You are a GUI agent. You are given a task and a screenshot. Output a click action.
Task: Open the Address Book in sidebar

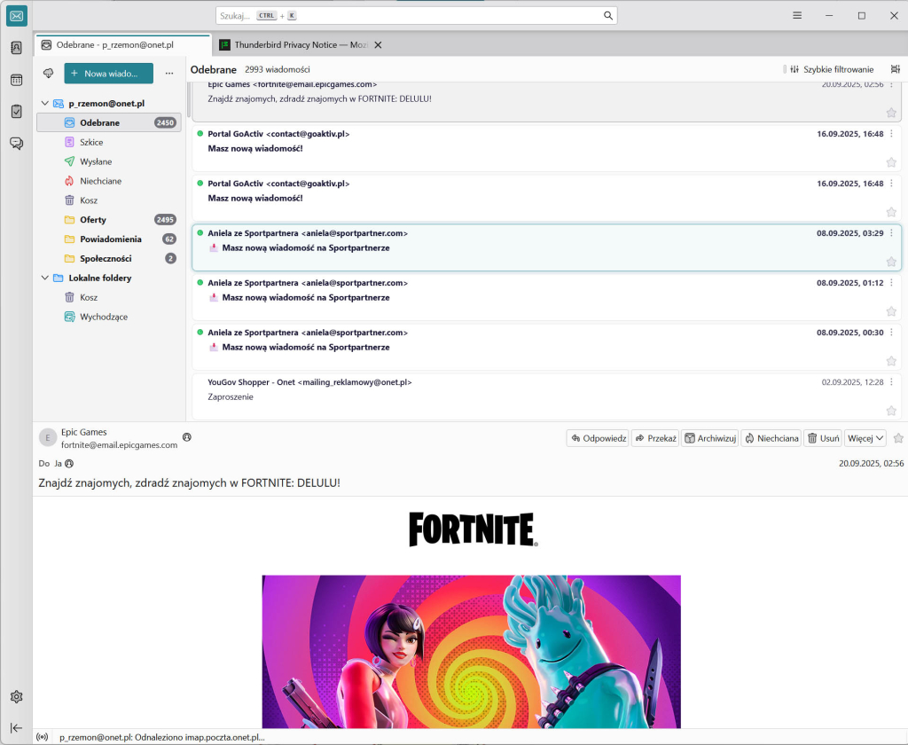[16, 48]
